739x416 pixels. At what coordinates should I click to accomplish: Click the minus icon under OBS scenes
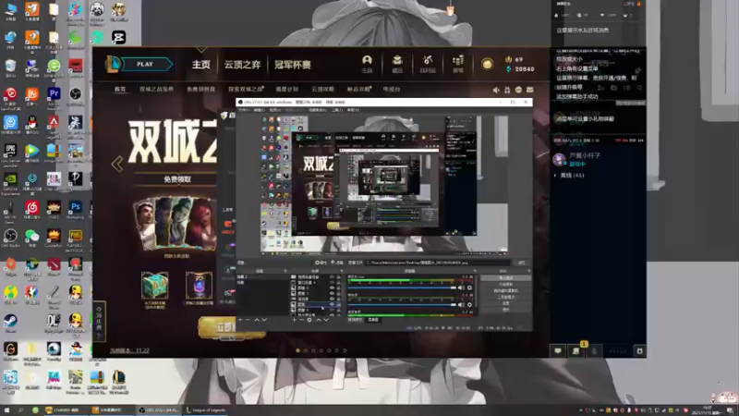click(248, 320)
